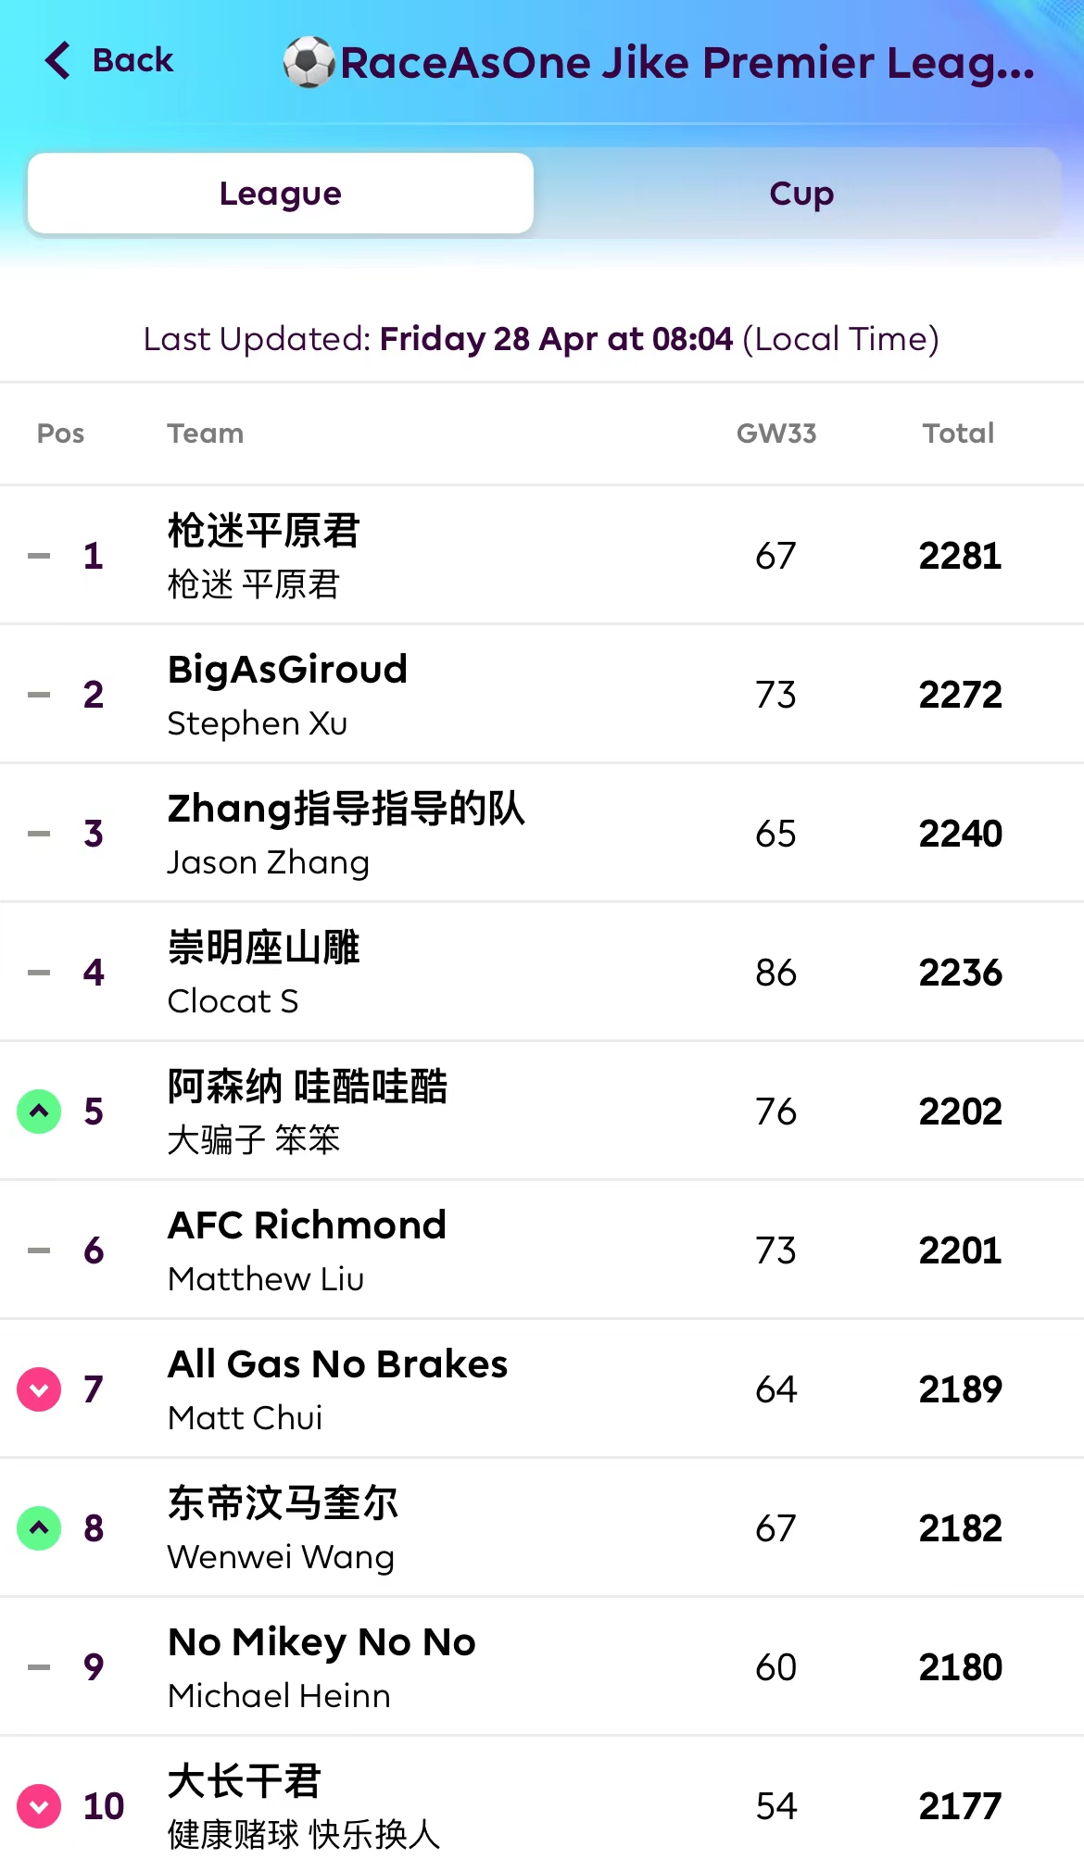Open AFC Richmond team by Matthew Liu

click(x=307, y=1225)
